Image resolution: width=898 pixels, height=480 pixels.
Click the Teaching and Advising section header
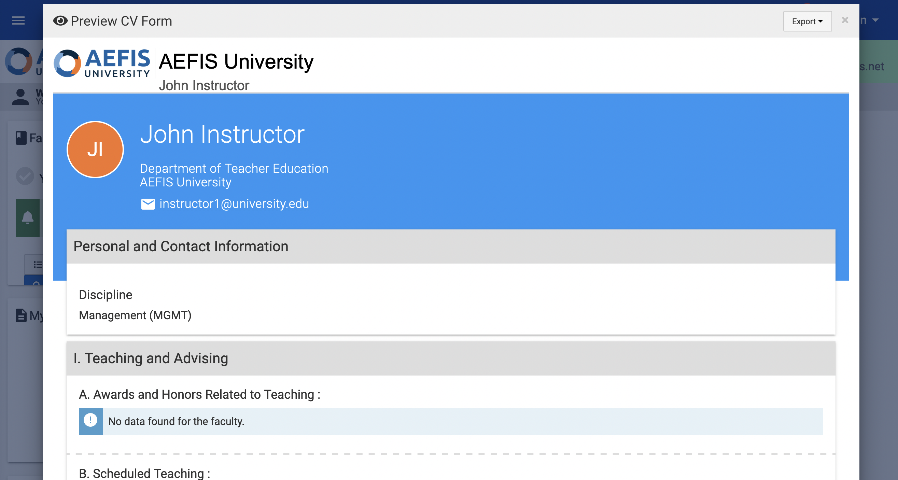coord(151,358)
